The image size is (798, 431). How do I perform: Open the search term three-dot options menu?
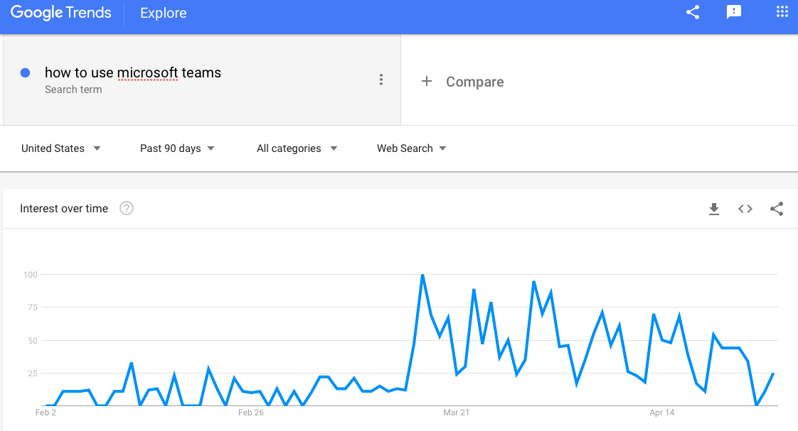pos(381,80)
